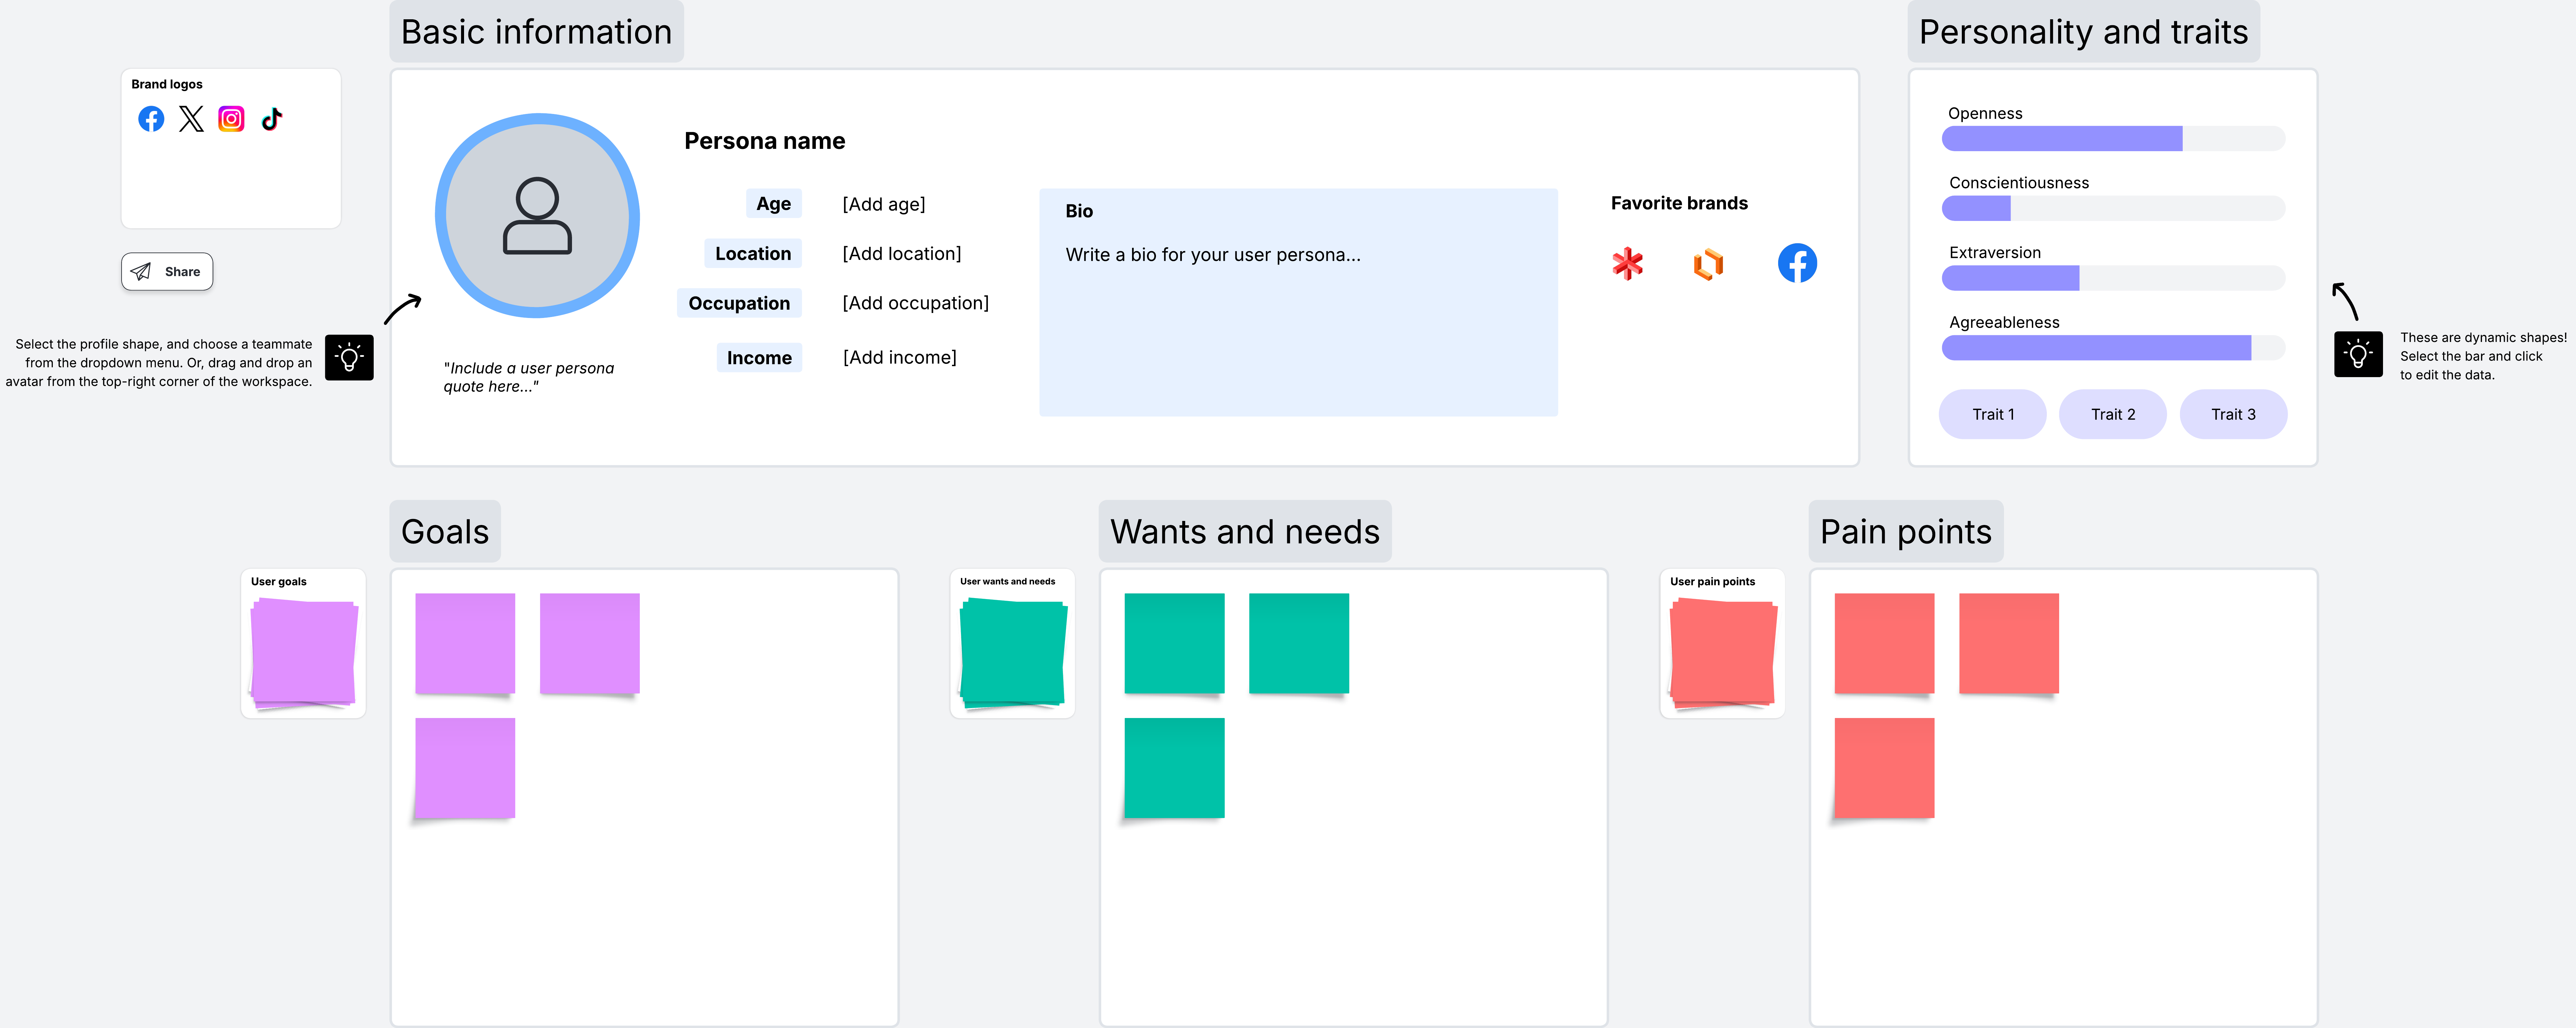Select the second green sticky in Wants and needs
Screen dimensions: 2576x1028
point(1299,643)
